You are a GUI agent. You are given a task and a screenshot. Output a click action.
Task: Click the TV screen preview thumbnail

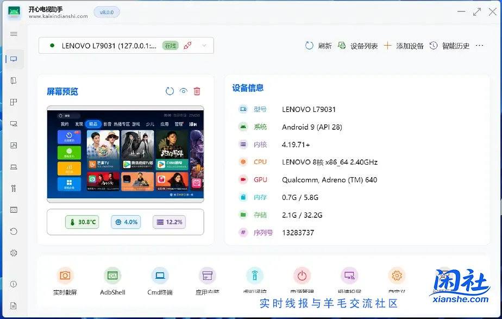(125, 155)
